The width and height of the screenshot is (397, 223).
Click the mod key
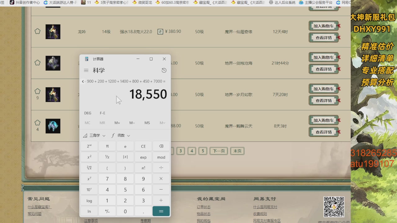point(161,157)
